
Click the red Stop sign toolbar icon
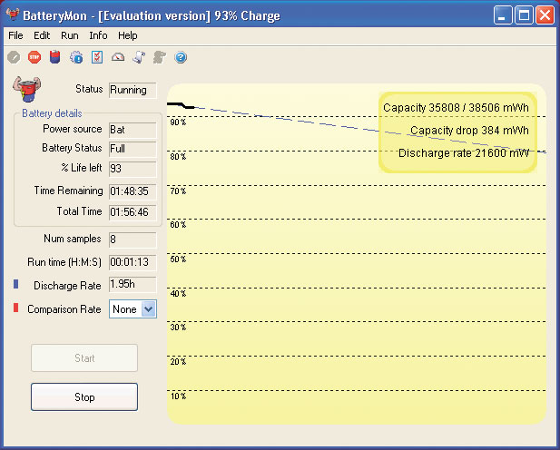(x=34, y=57)
